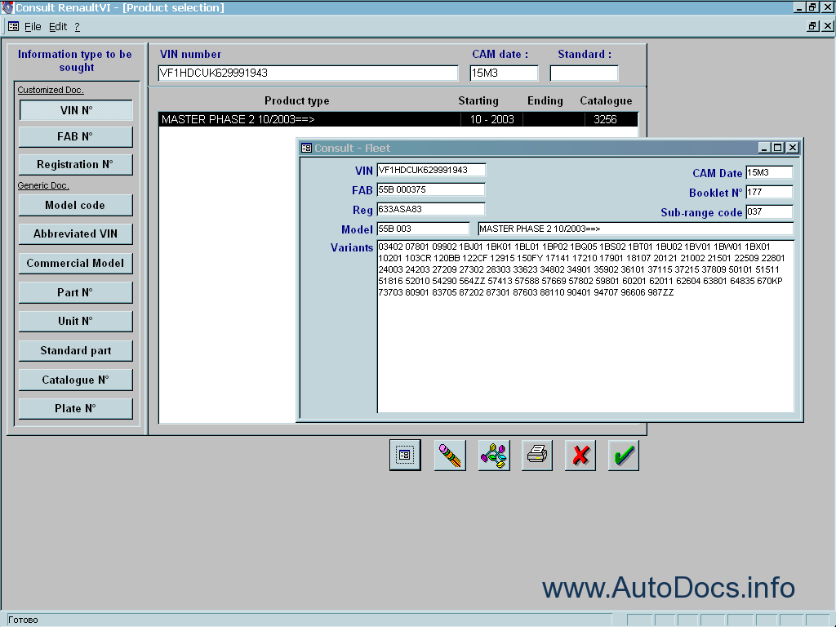Click the Consult - Fleet window title icon

(306, 148)
